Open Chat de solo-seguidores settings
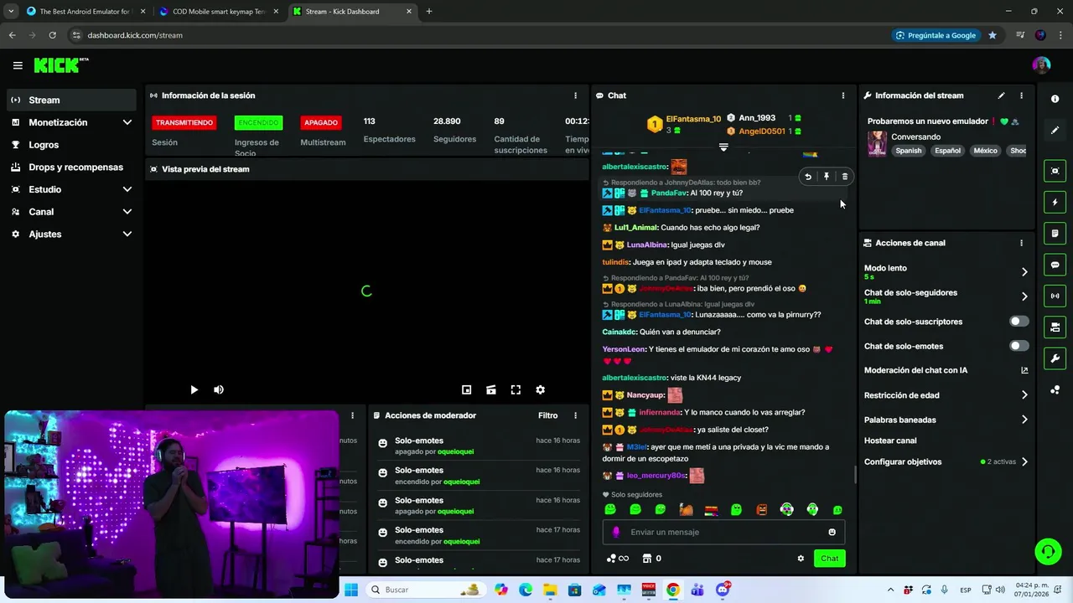1073x603 pixels. (946, 296)
